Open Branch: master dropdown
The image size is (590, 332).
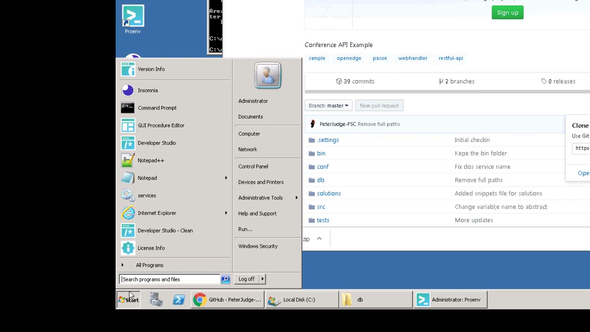coord(329,106)
